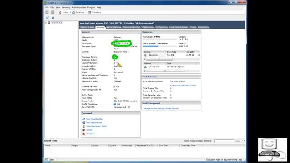Switch to the Virtual Machines tab
Viewport: 290px width, 163px height.
click(x=114, y=27)
